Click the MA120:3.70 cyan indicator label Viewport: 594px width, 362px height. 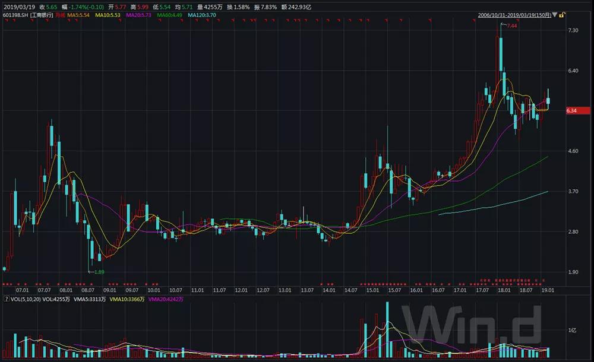click(201, 14)
